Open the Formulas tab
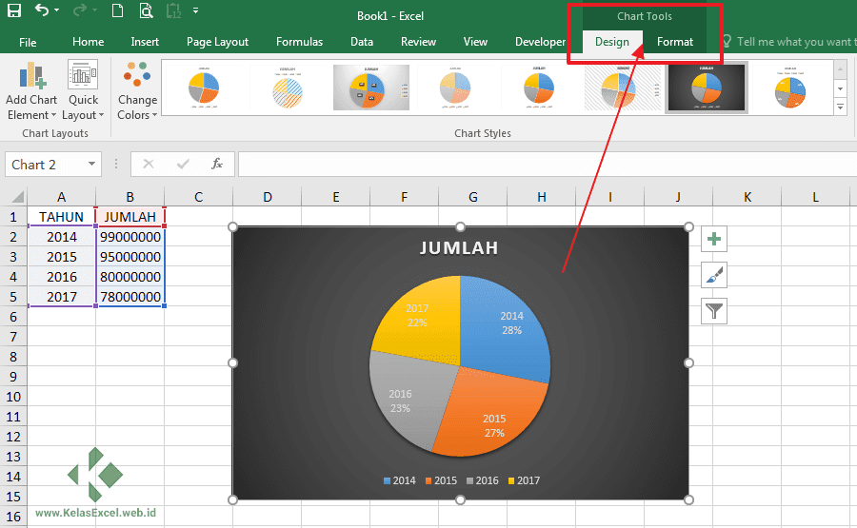Viewport: 857px width, 528px height. [x=300, y=42]
